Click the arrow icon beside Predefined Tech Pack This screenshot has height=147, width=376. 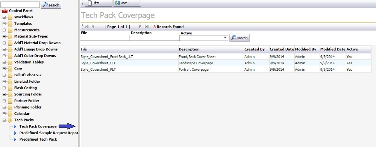(15, 140)
